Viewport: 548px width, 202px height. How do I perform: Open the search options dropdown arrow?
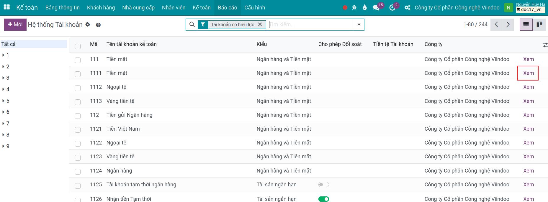tap(359, 24)
